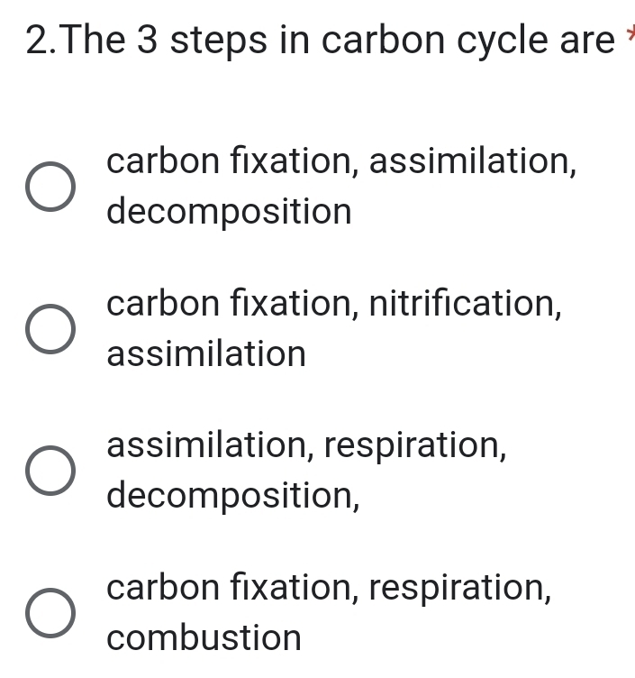This screenshot has width=635, height=678.
Task: Click the question title 'The 3 steps in carbon cycle are'
Action: 339,41
